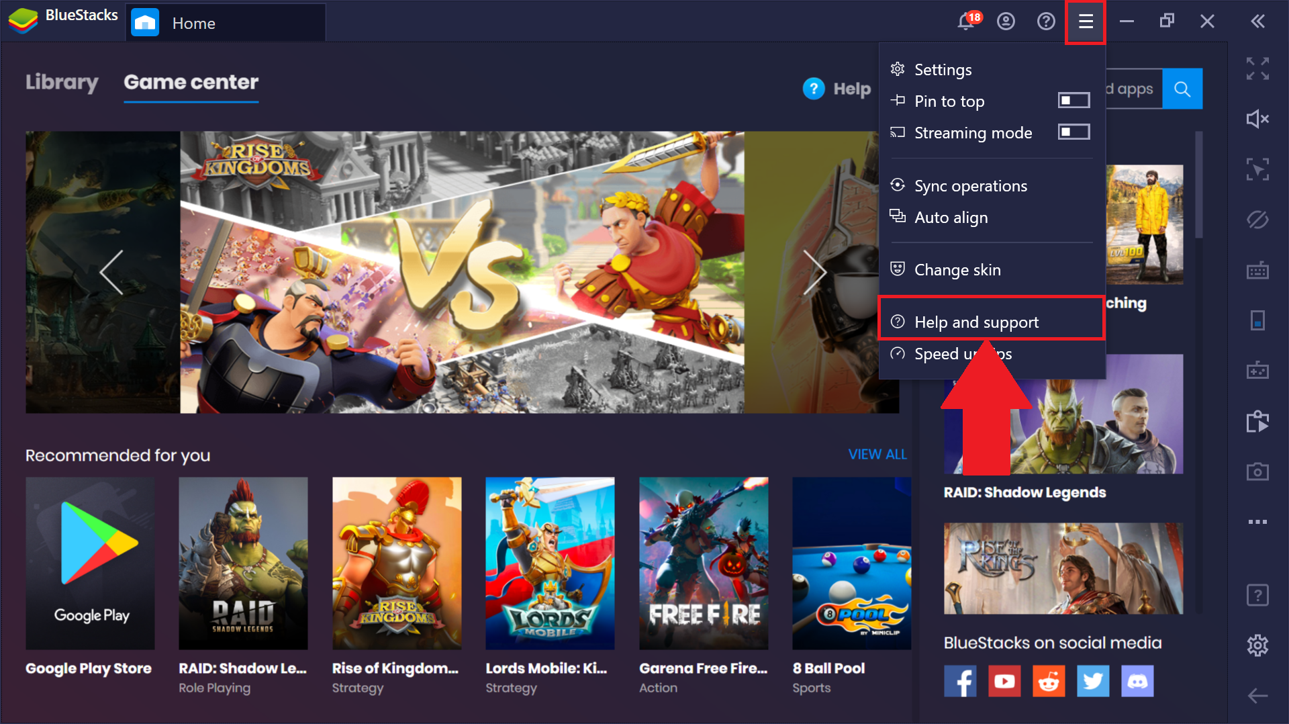This screenshot has width=1289, height=724.
Task: Expand more sidebar options via three dots
Action: (x=1257, y=522)
